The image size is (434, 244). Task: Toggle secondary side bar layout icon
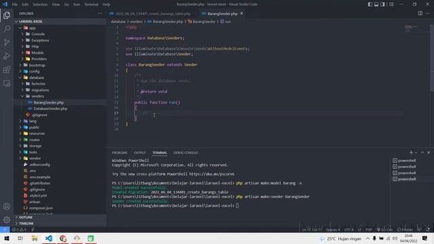click(382, 4)
